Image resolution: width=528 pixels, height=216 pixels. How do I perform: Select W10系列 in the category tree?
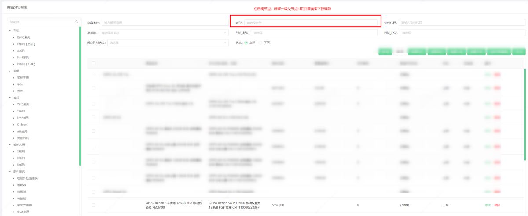click(23, 104)
